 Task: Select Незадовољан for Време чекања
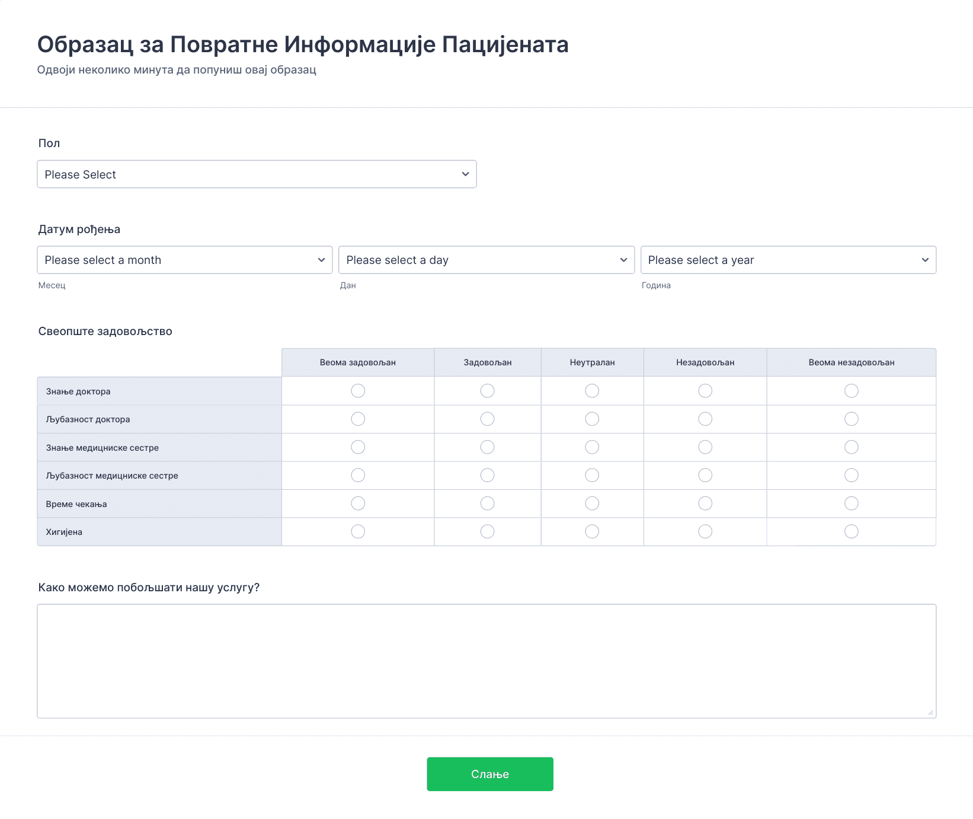click(x=705, y=503)
